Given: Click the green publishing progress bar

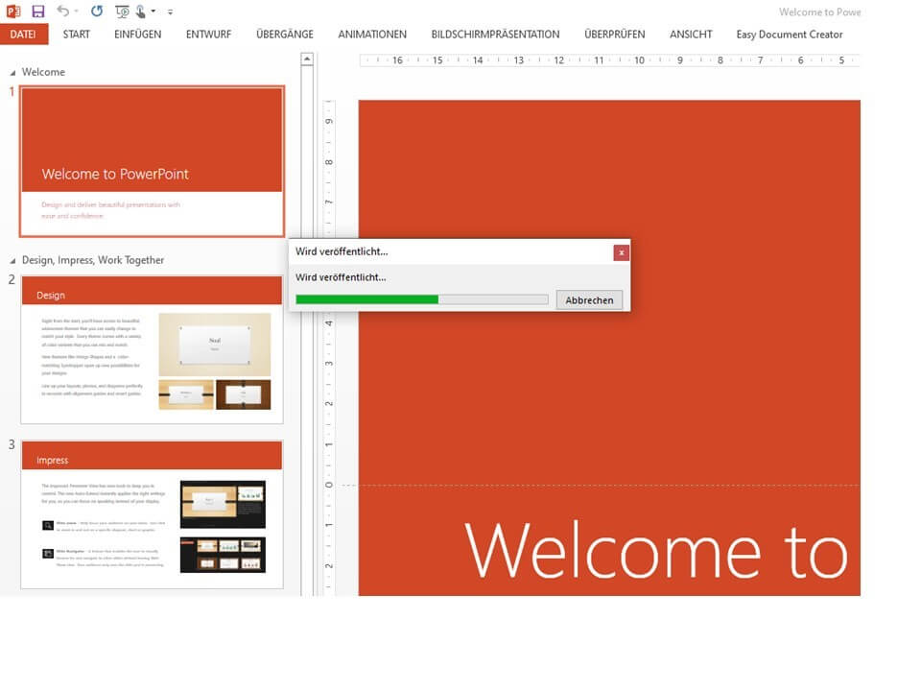Looking at the screenshot, I should coord(422,299).
